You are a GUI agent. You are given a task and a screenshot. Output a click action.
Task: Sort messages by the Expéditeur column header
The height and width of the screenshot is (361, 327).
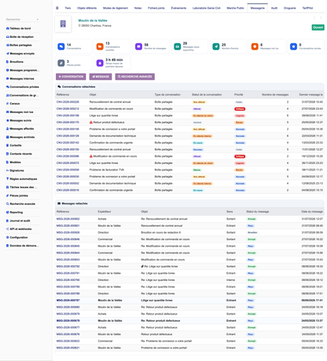105,211
